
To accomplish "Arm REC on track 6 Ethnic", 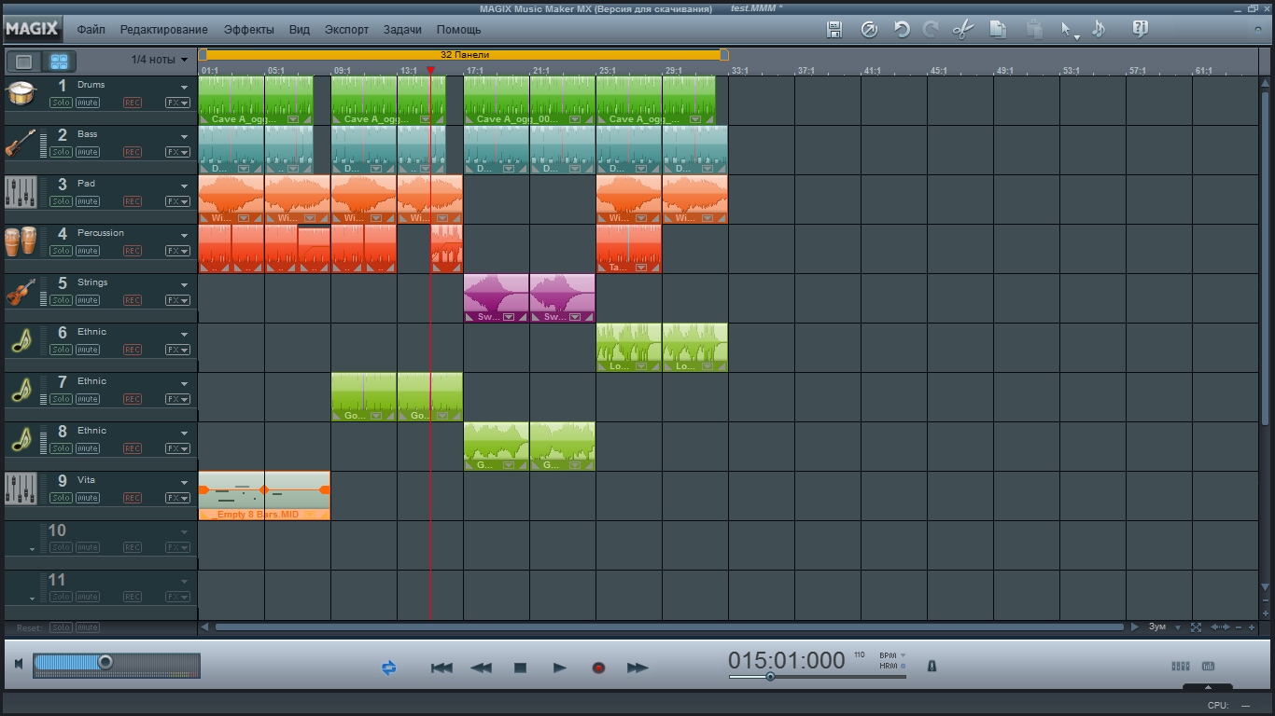I will click(133, 350).
